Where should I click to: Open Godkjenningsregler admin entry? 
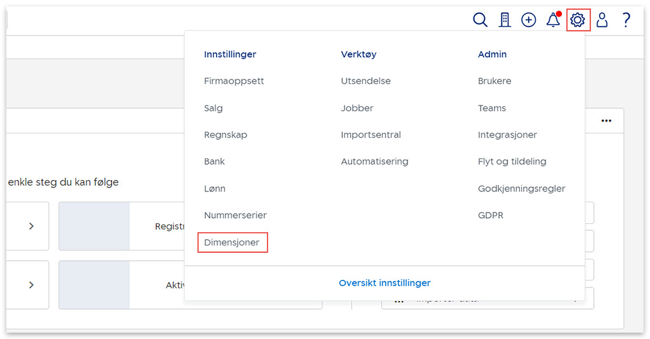point(521,188)
